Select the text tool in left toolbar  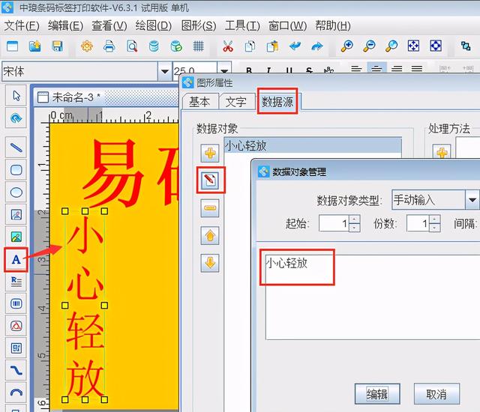coord(16,259)
